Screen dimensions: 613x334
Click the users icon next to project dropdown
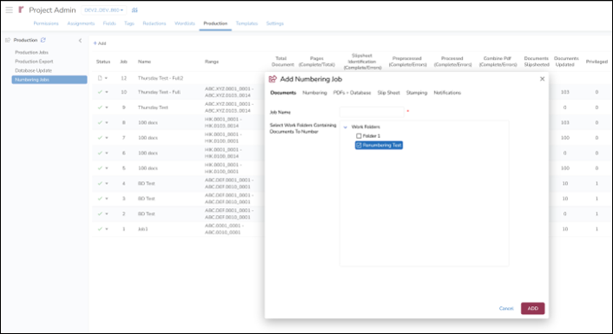[135, 10]
